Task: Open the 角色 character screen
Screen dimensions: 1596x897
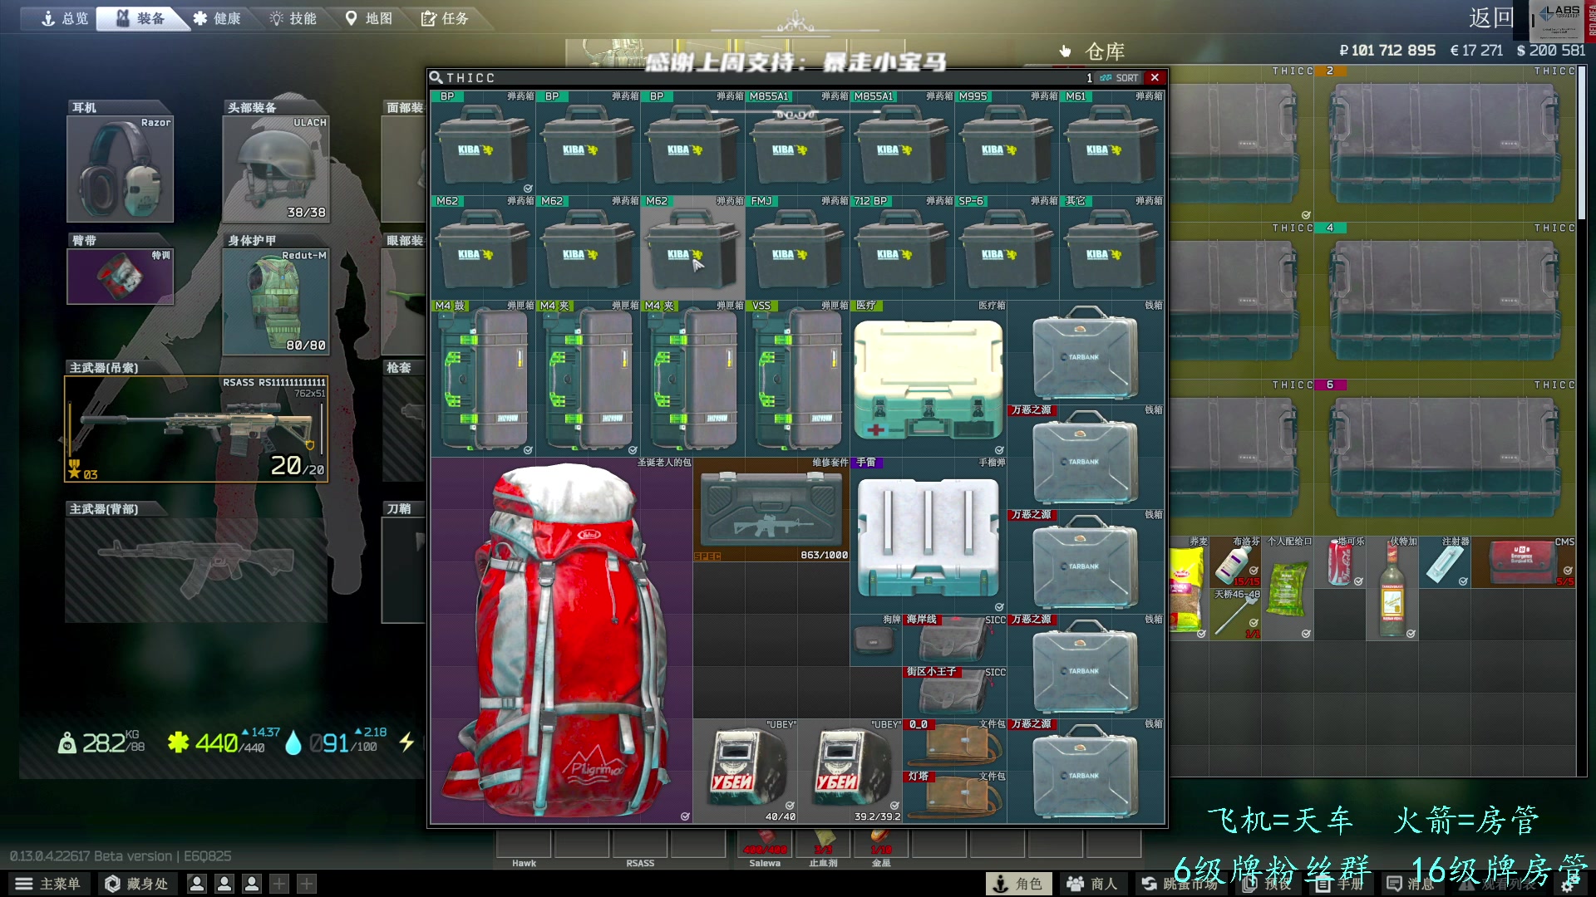Action: coord(1018,884)
